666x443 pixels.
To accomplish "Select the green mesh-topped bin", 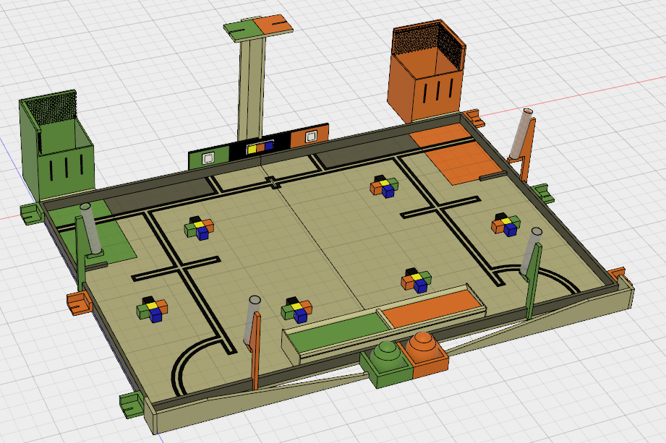I will (56, 145).
